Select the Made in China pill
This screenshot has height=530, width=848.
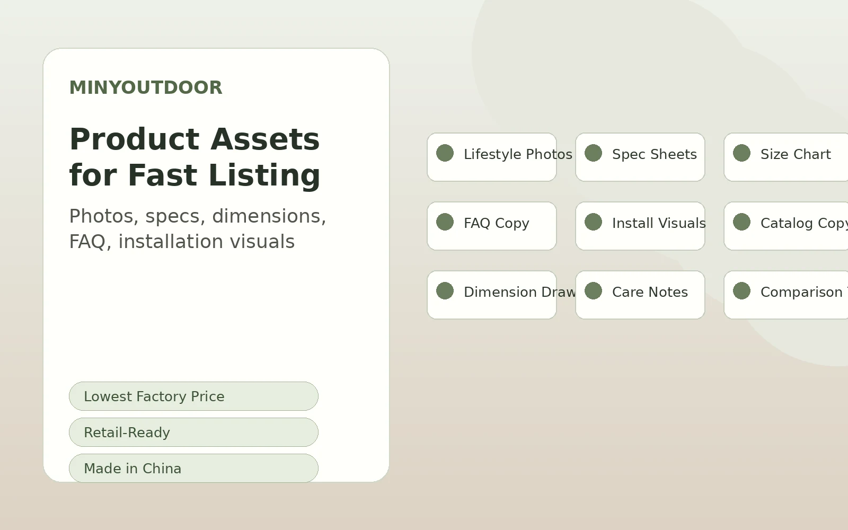tap(193, 469)
